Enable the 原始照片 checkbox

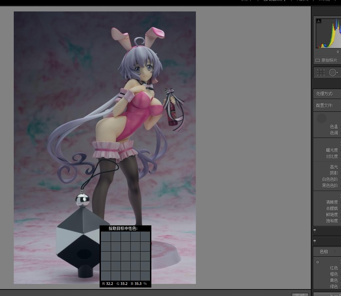tap(317, 61)
